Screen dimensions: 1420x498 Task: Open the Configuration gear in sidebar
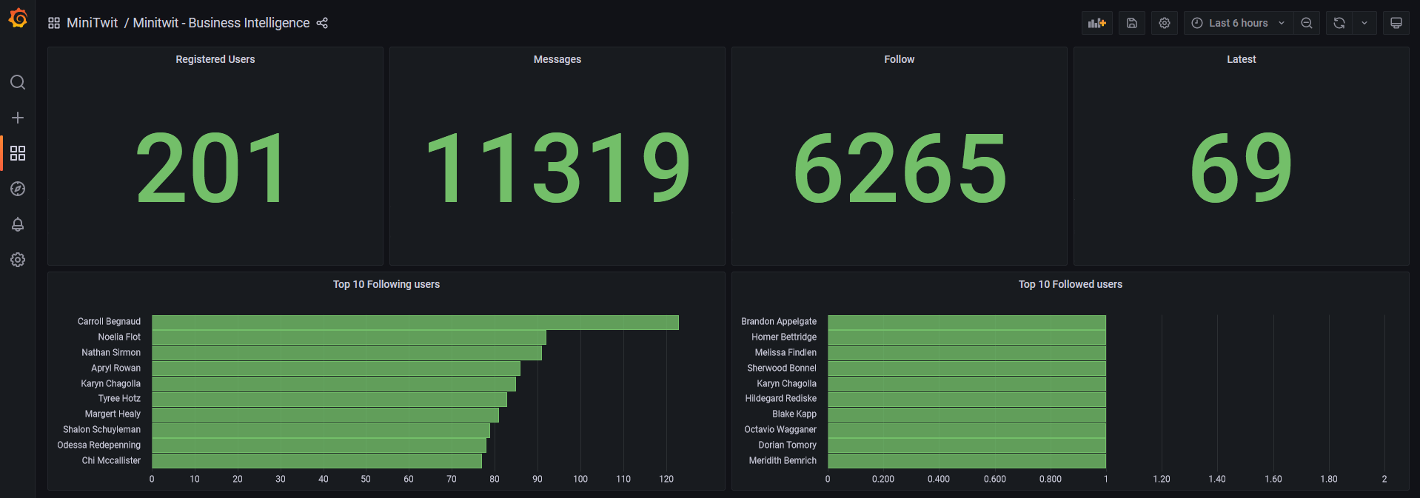coord(18,260)
